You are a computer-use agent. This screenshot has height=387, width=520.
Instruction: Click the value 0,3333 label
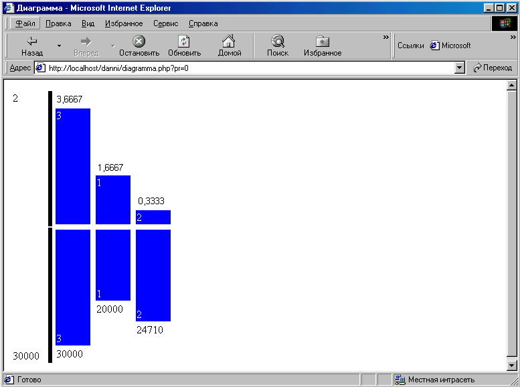tap(151, 201)
